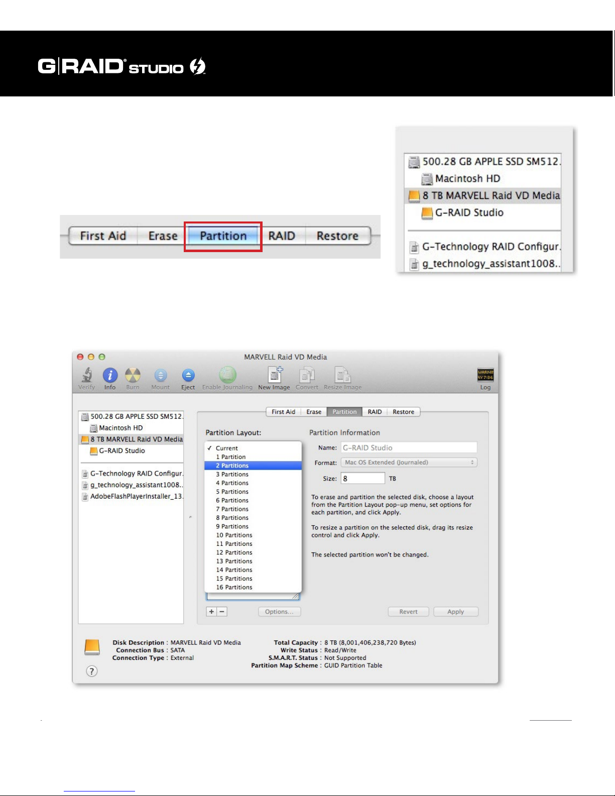Click the help question mark button
This screenshot has height=796, width=615.
pos(91,671)
